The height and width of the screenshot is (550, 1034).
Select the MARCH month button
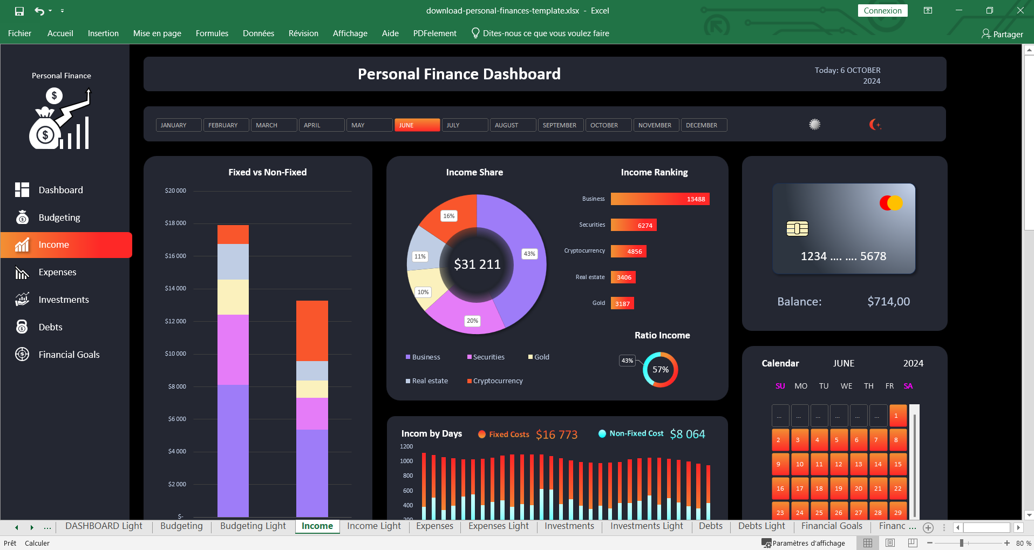click(274, 125)
